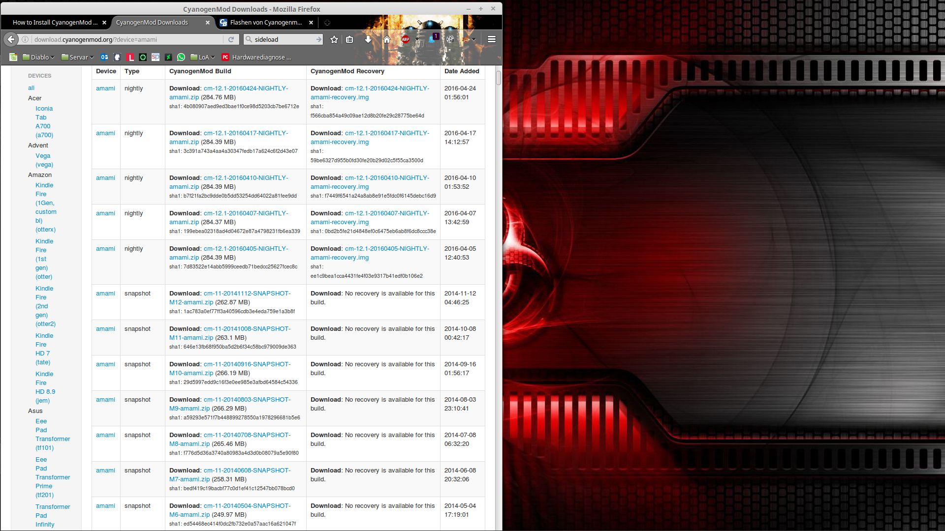Open the Adblock Plus icon
Viewport: 945px width, 531px height.
point(406,39)
